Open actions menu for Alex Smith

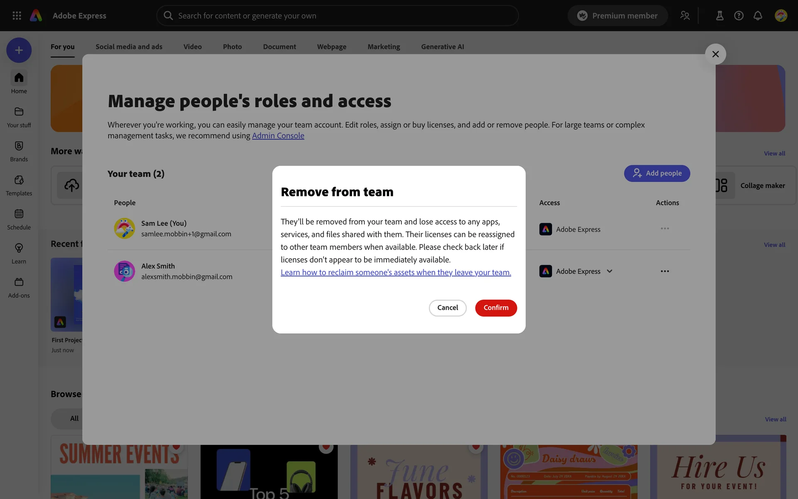point(665,271)
